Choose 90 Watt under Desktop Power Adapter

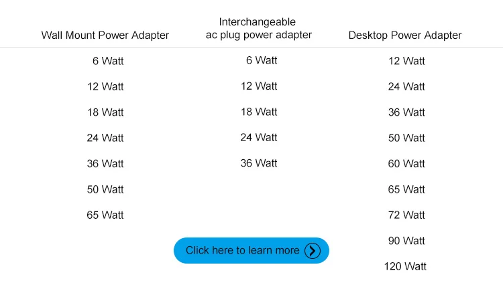point(406,240)
